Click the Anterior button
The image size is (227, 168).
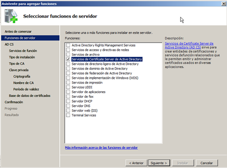tap(136, 163)
